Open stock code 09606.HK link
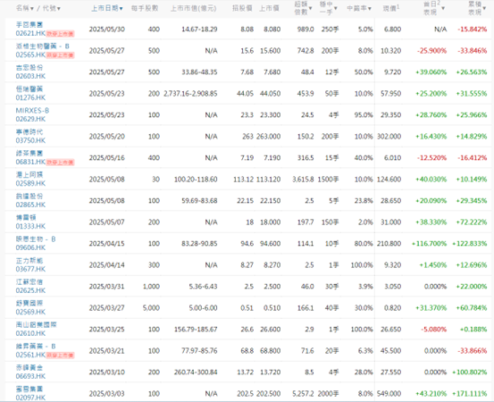This screenshot has height=402, width=494. pyautogui.click(x=30, y=247)
